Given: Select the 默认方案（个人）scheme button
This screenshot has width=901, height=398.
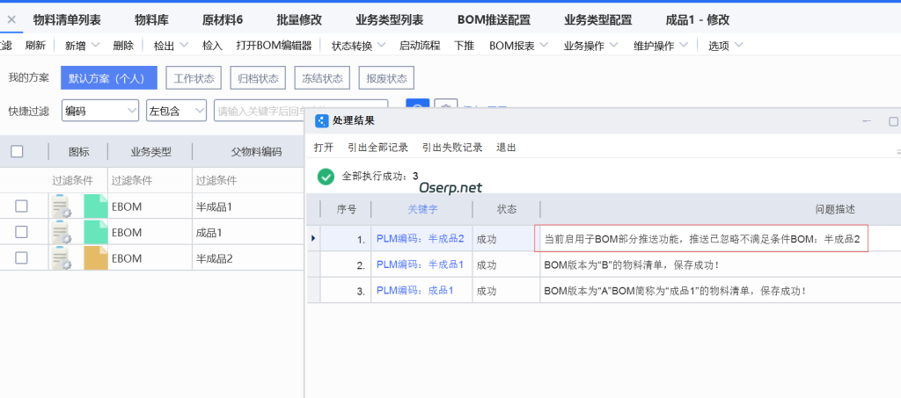Looking at the screenshot, I should click(109, 78).
